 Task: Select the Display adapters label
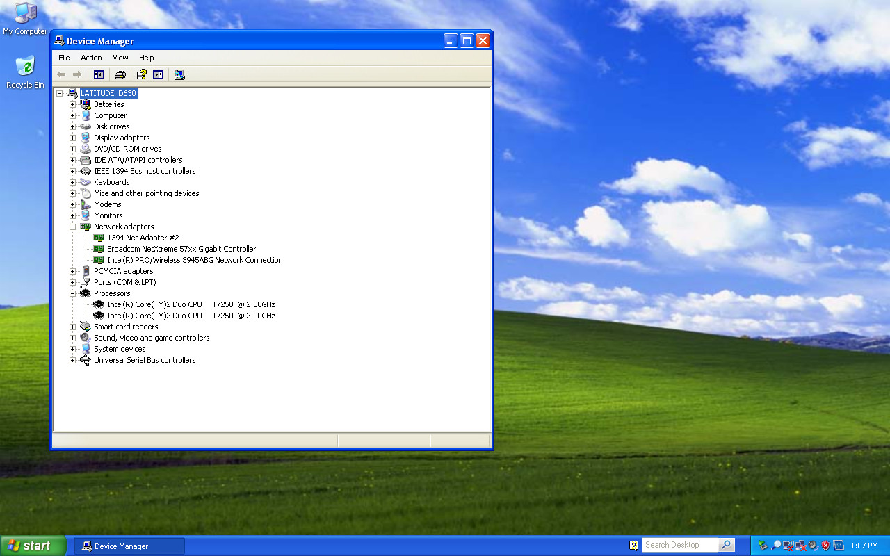point(122,138)
